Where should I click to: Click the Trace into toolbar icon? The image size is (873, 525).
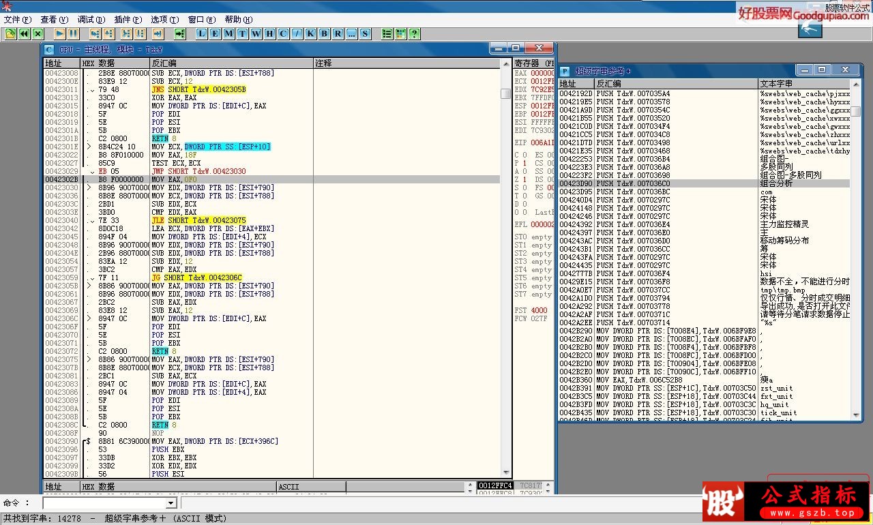click(126, 33)
